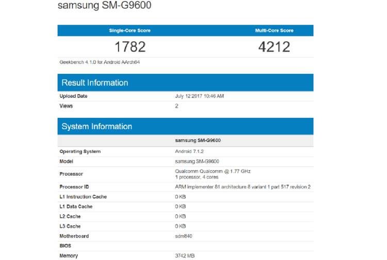Click the samsung SM-G9600 page title
Image resolution: width=387 pixels, height=260 pixels.
pyautogui.click(x=105, y=6)
